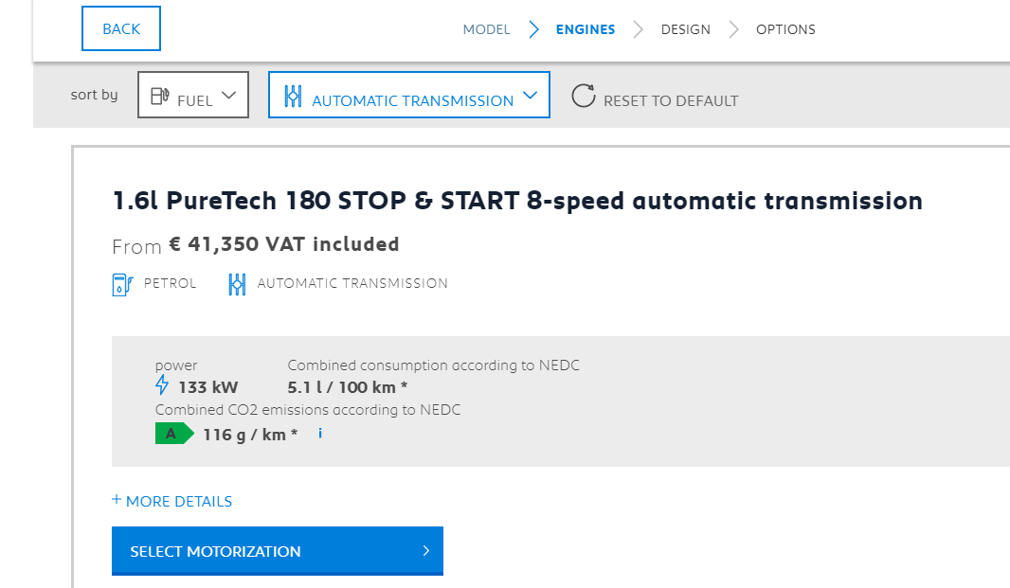The width and height of the screenshot is (1010, 588).
Task: Click the 'sort by' label
Action: (95, 95)
